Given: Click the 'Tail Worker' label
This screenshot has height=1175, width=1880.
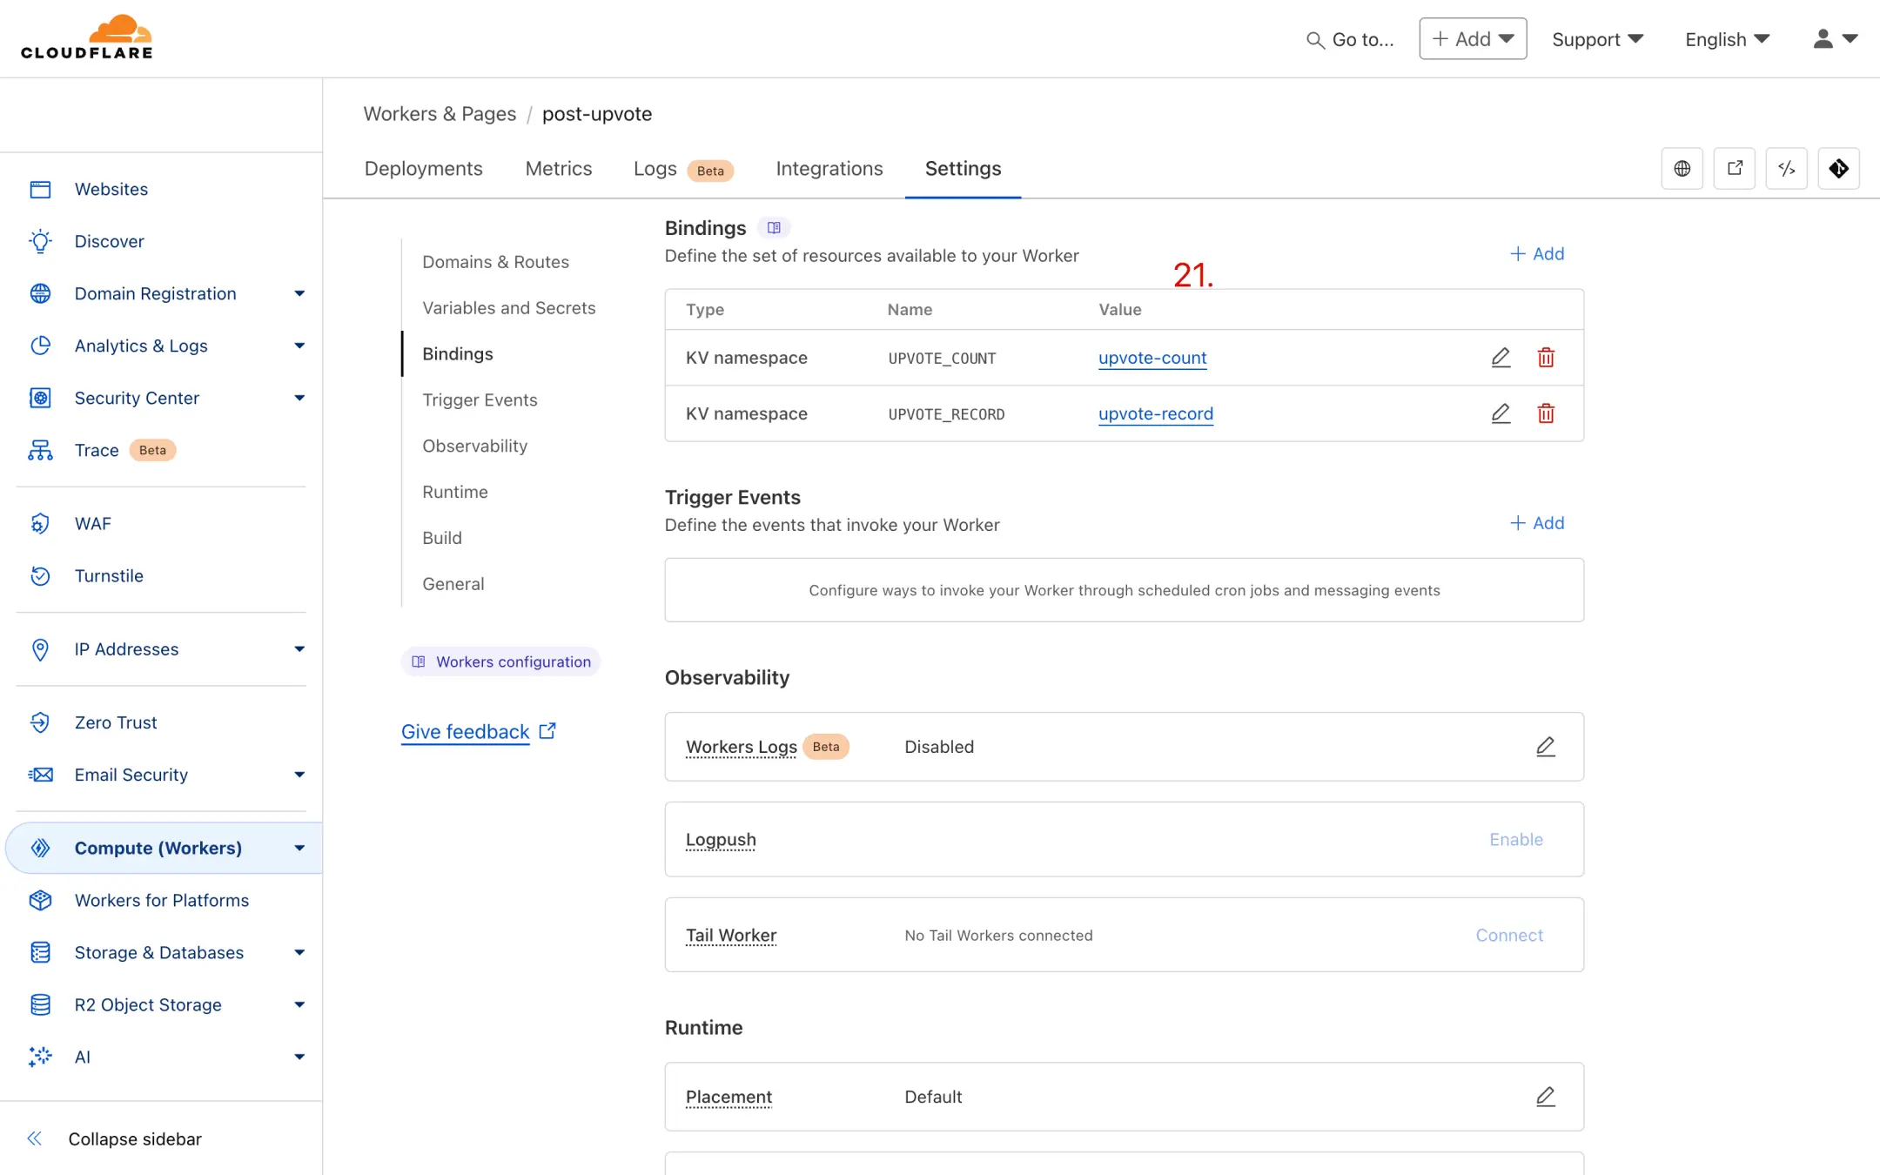Looking at the screenshot, I should coord(730,936).
